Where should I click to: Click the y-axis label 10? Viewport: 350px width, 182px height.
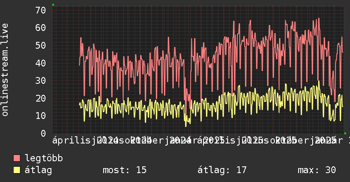pos(41,116)
